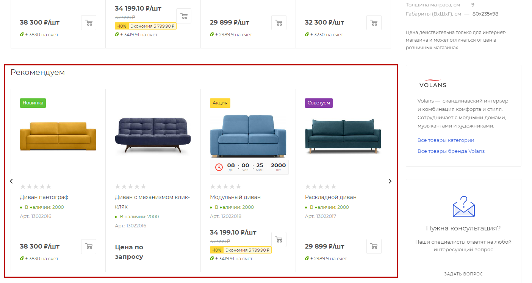532x283 pixels.
Task: Go to previous recommended products slide
Action: [x=11, y=181]
